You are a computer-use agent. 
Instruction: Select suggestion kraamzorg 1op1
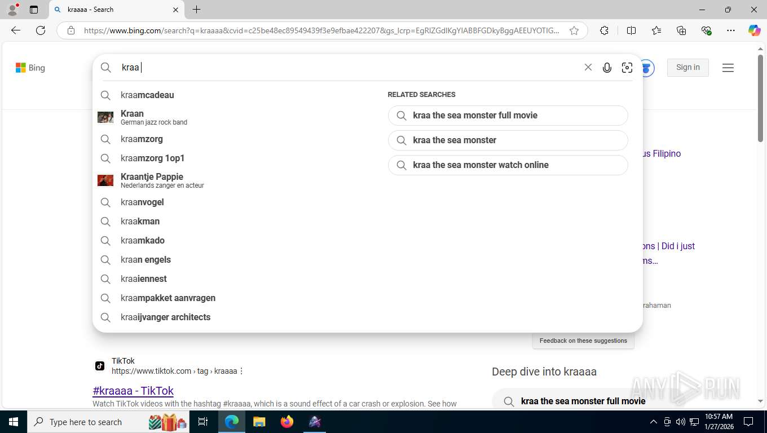[234, 158]
